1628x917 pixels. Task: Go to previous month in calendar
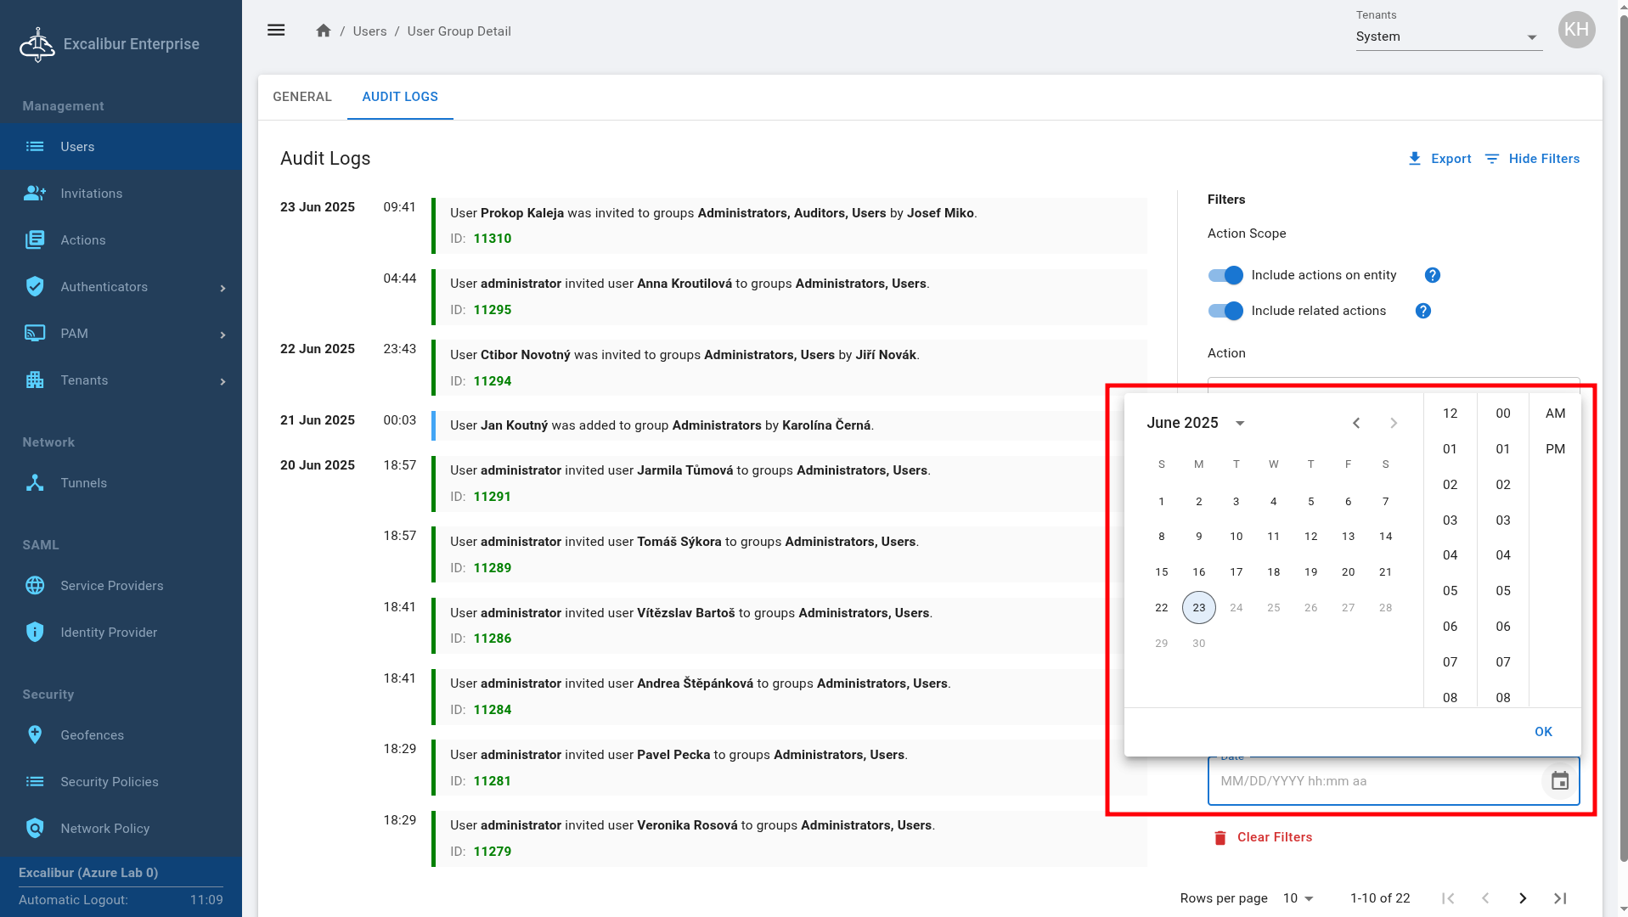(x=1356, y=423)
